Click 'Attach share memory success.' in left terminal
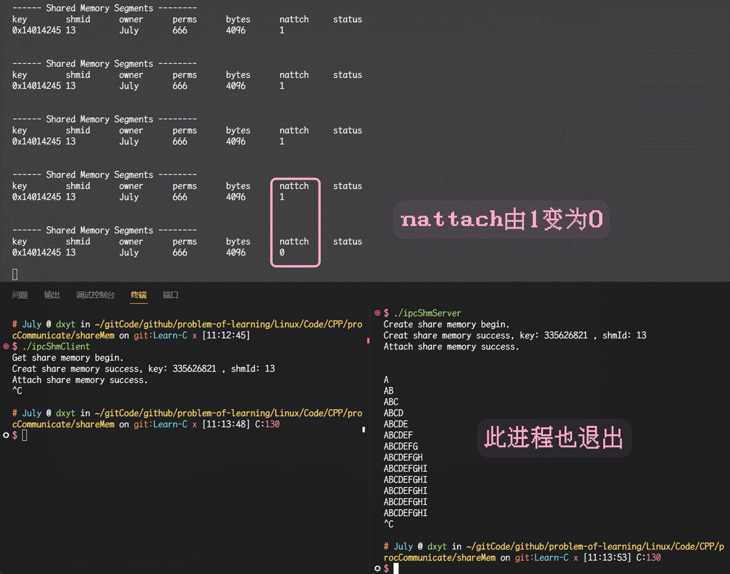Image resolution: width=730 pixels, height=574 pixels. pos(80,380)
